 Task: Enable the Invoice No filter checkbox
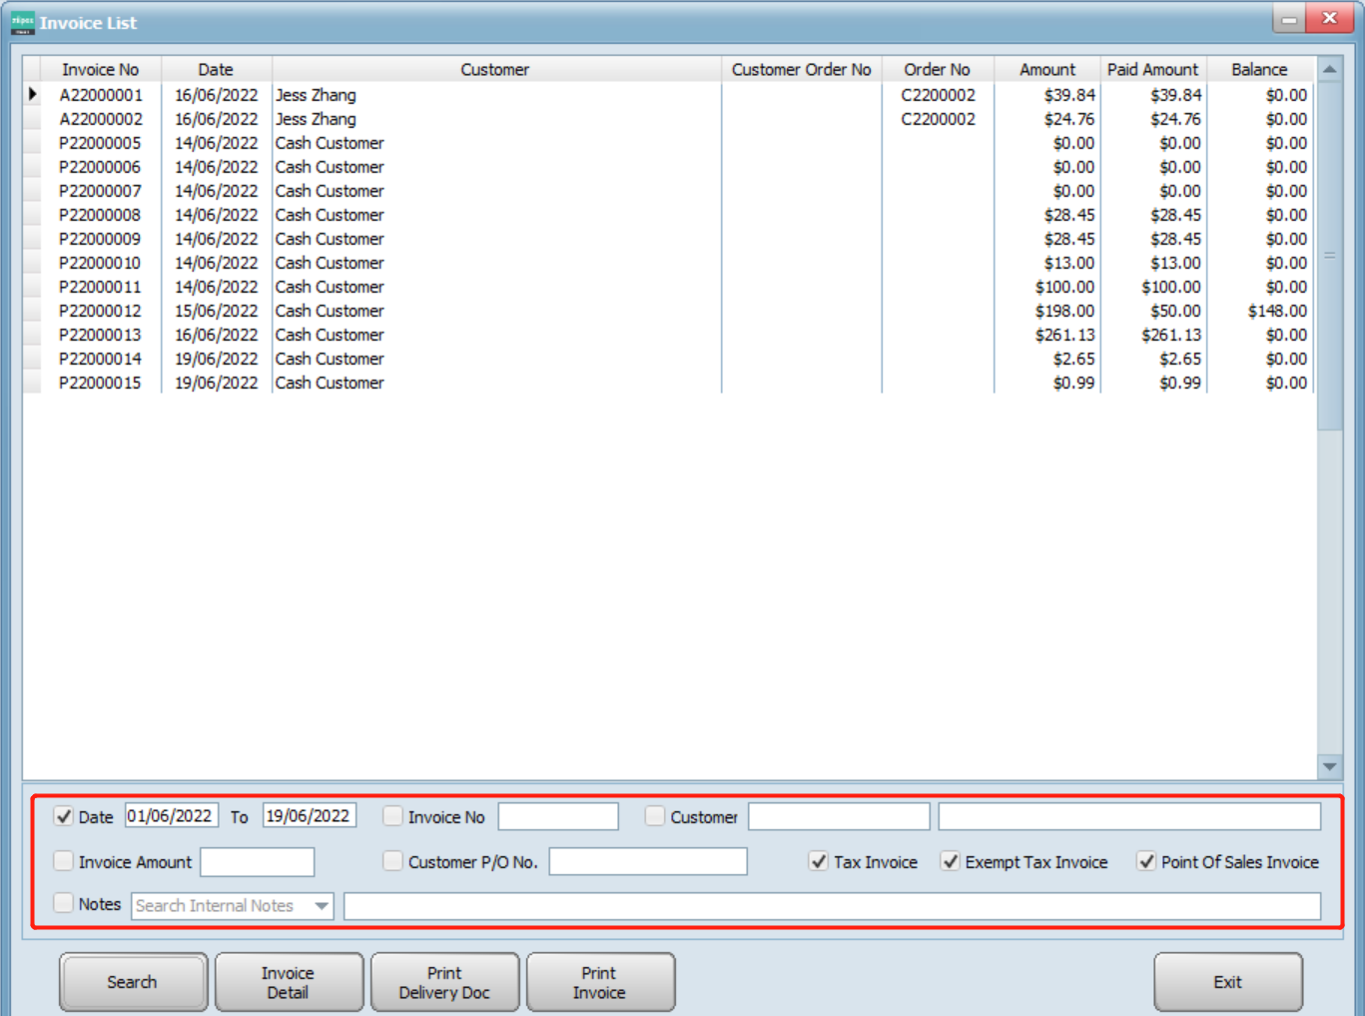[x=394, y=816]
